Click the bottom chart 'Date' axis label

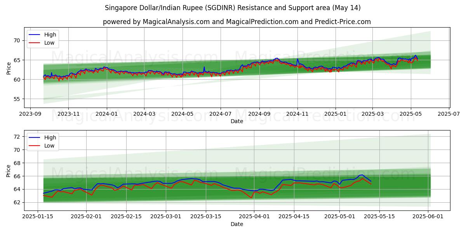[237, 224]
